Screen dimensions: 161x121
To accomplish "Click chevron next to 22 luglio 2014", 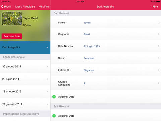I will click(x=47, y=79).
